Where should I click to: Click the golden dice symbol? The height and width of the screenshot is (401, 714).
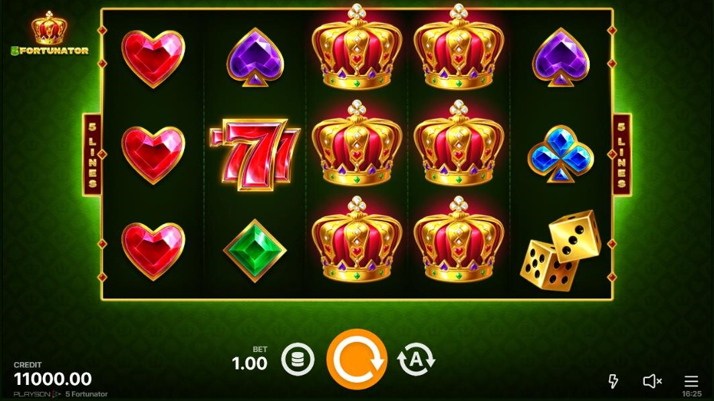561,250
